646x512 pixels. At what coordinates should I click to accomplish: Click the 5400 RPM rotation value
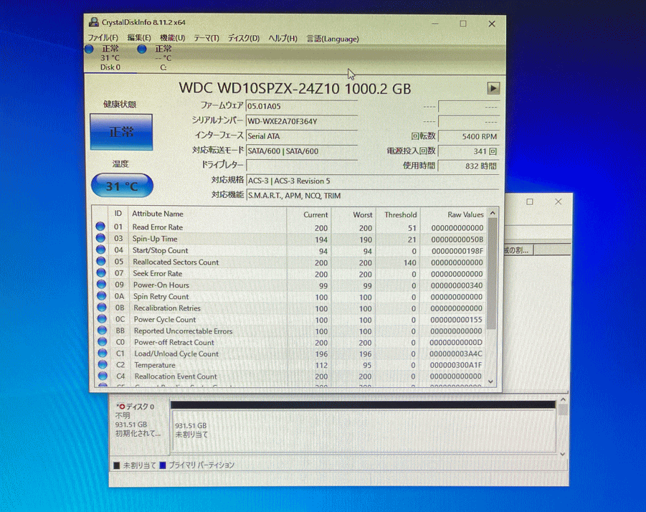coord(468,136)
